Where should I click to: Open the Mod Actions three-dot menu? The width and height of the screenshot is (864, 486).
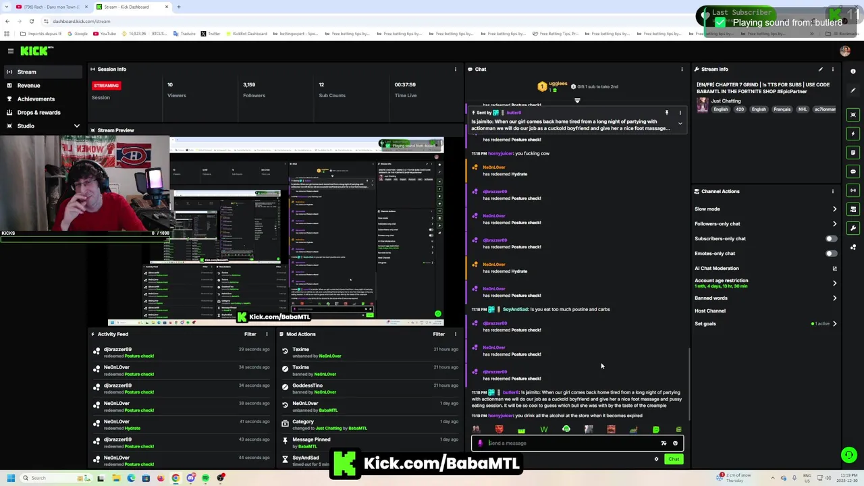(x=455, y=334)
